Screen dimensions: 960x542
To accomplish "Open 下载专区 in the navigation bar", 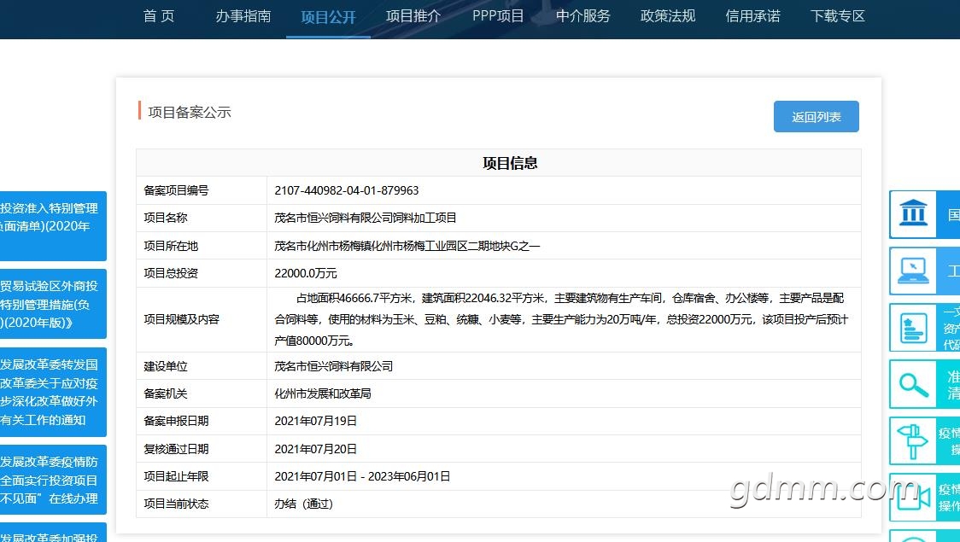I will 838,16.
